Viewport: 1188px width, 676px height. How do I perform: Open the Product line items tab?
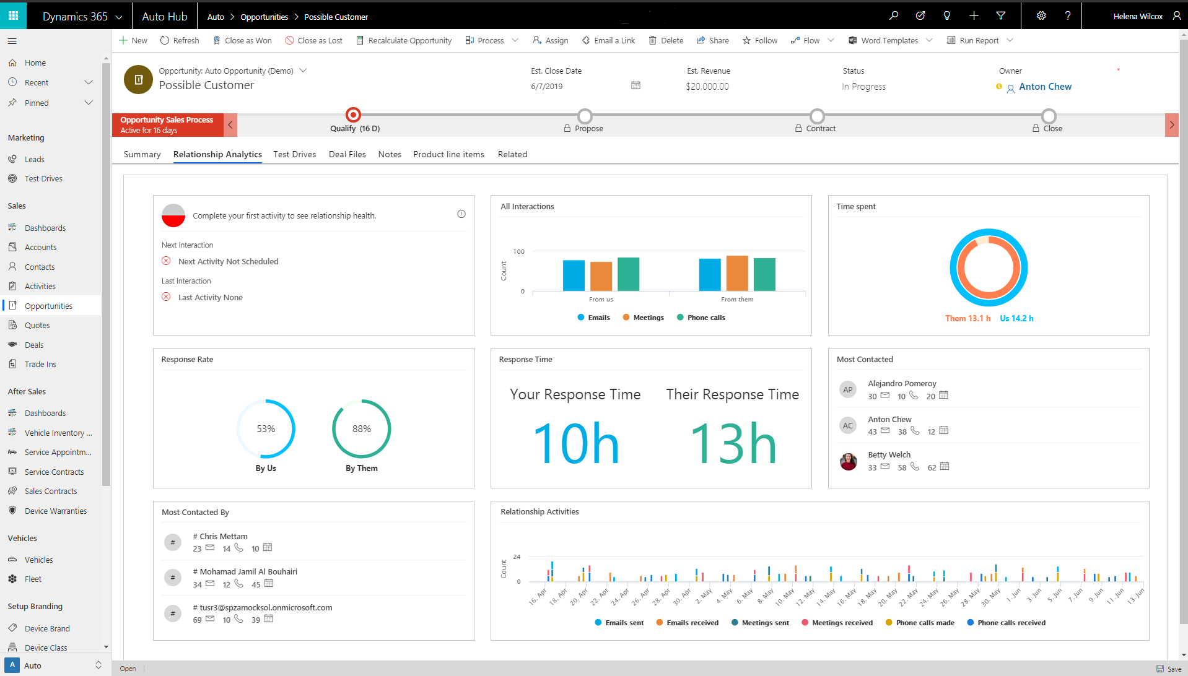448,155
